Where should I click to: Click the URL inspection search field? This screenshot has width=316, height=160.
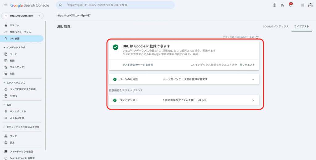tap(115, 5)
